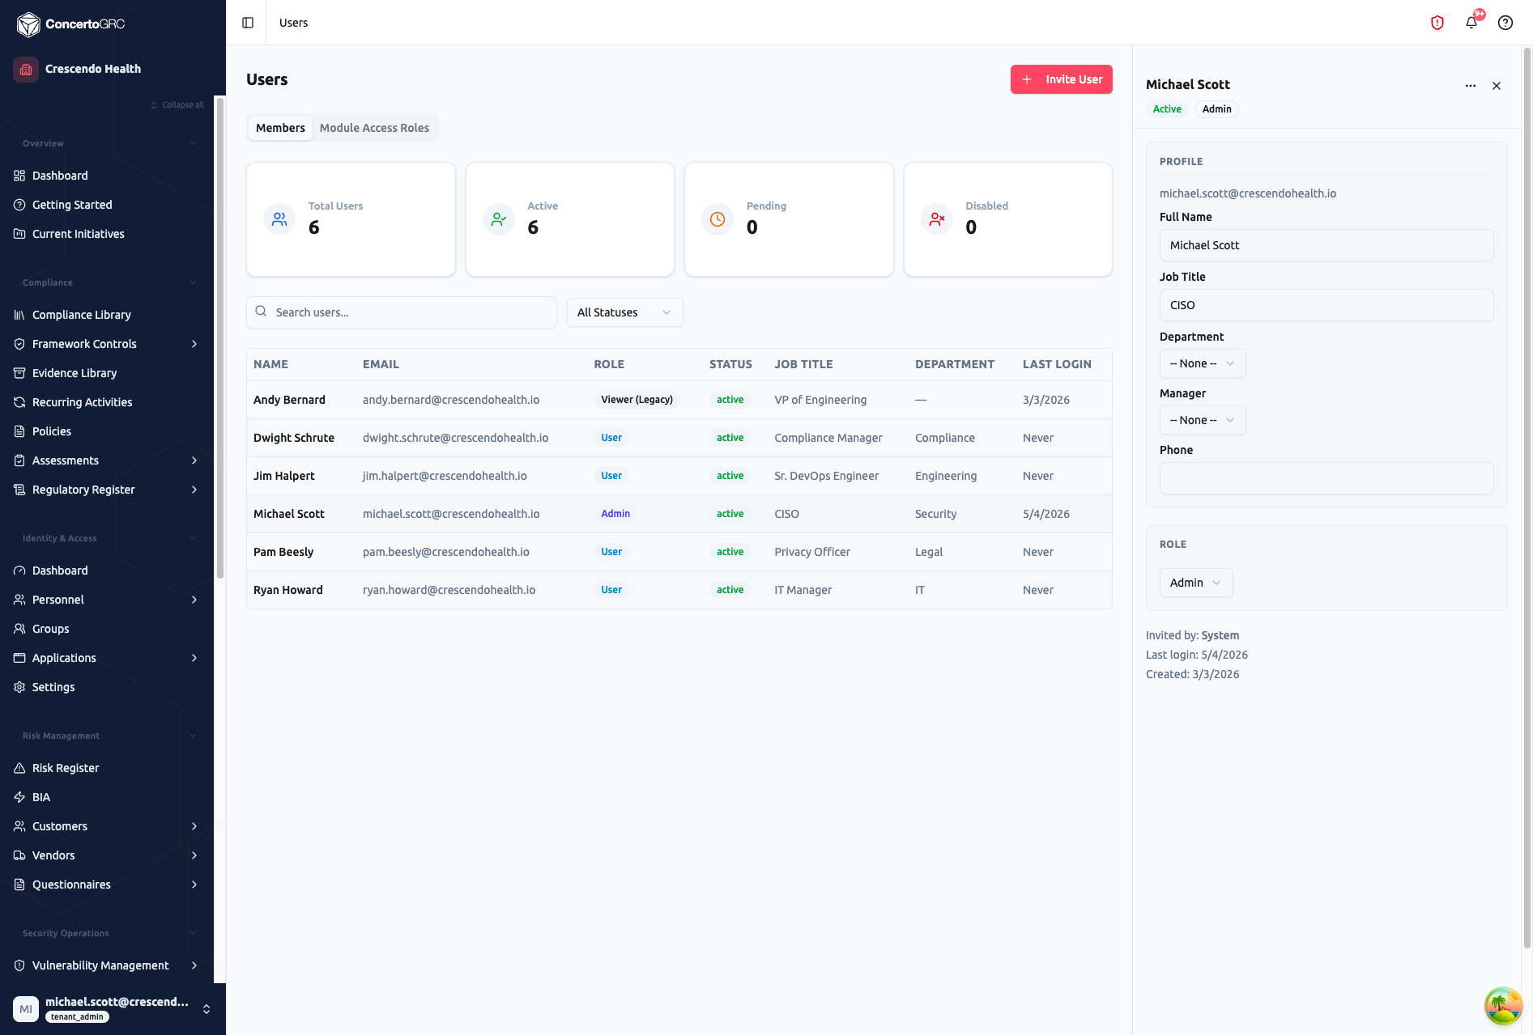Toggle the sidebar panel icon
Viewport: 1533px width, 1035px height.
(x=248, y=23)
